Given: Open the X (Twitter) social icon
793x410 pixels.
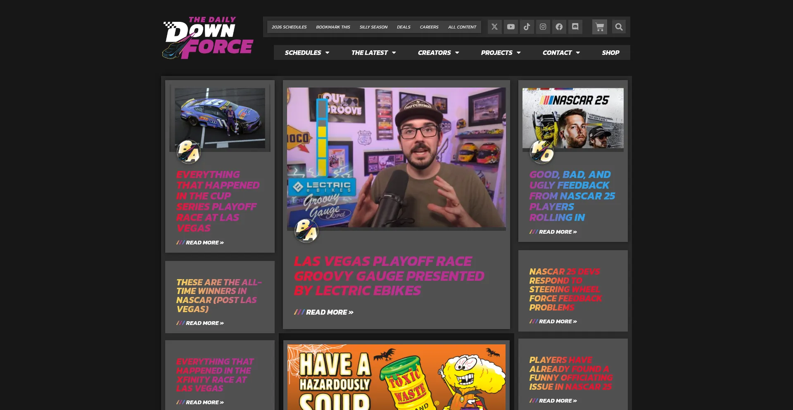Looking at the screenshot, I should point(494,27).
